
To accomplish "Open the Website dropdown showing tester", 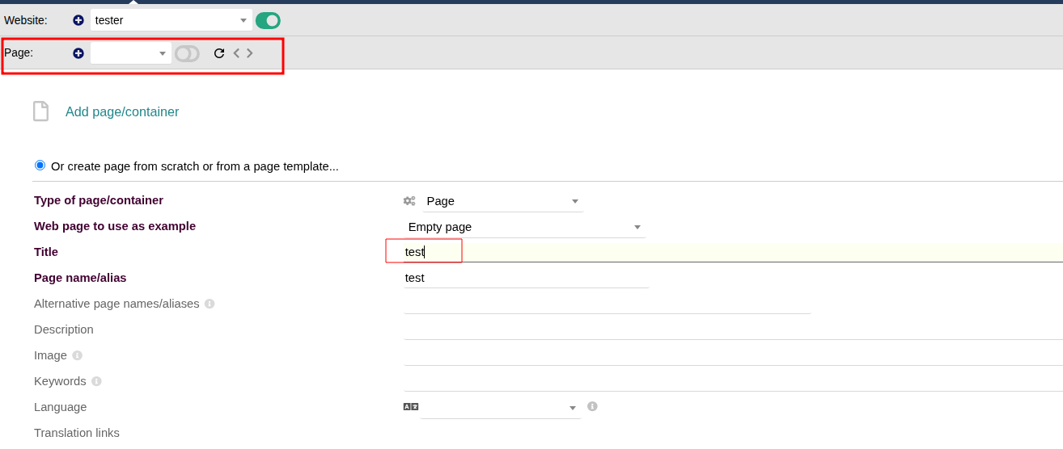I will pyautogui.click(x=171, y=20).
